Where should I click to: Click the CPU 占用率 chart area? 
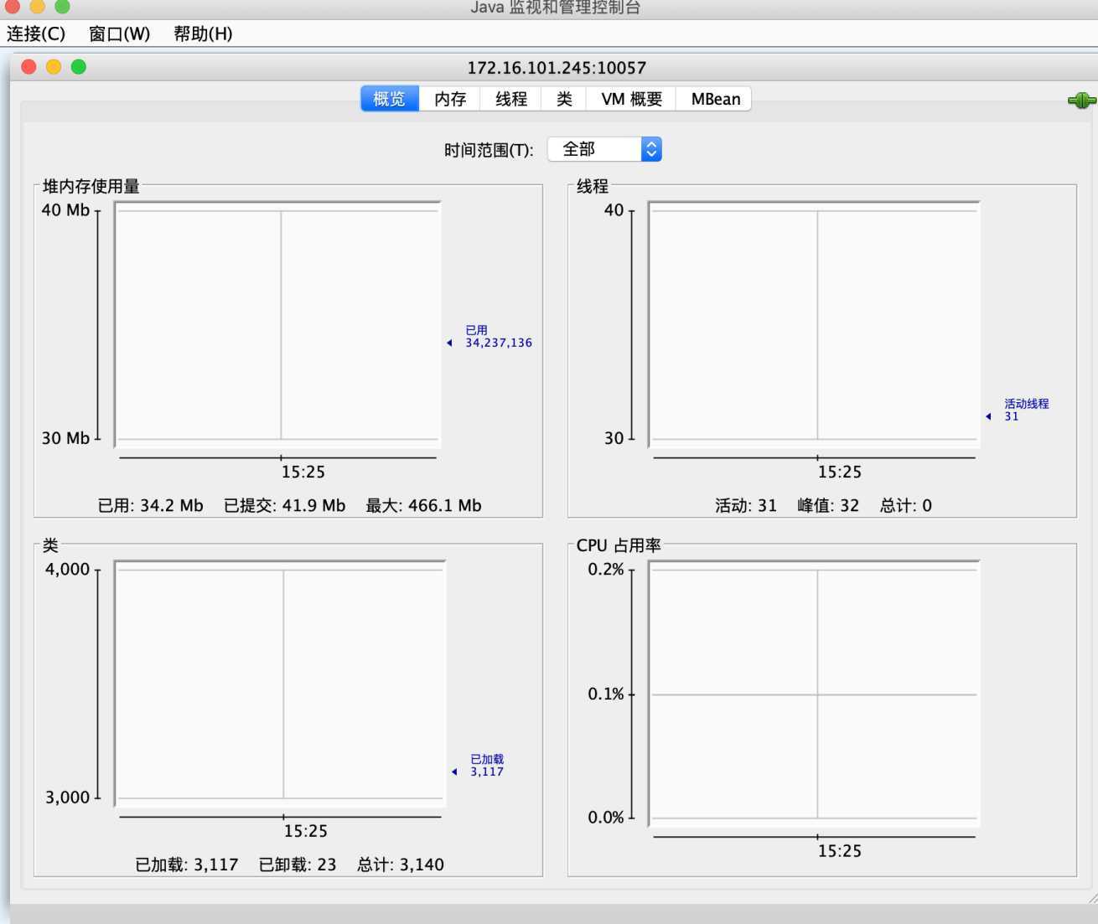[x=814, y=694]
